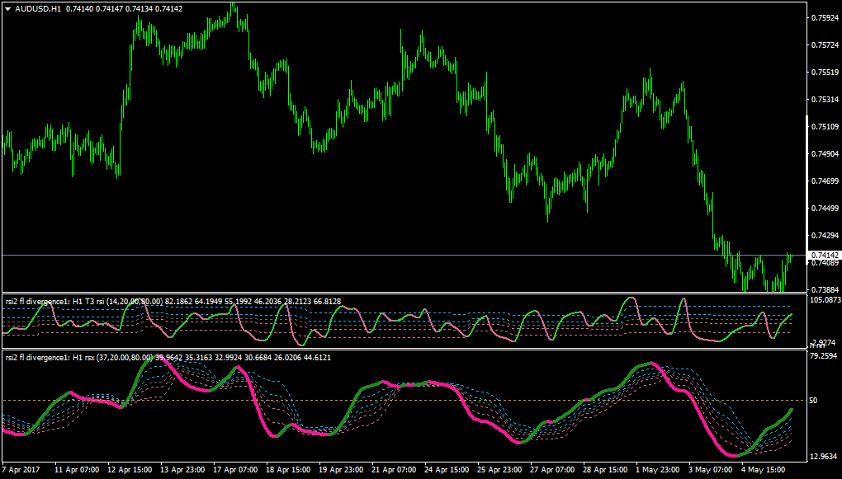Image resolution: width=842 pixels, height=479 pixels.
Task: Select the 1 May 23:00 time label
Action: pos(659,469)
